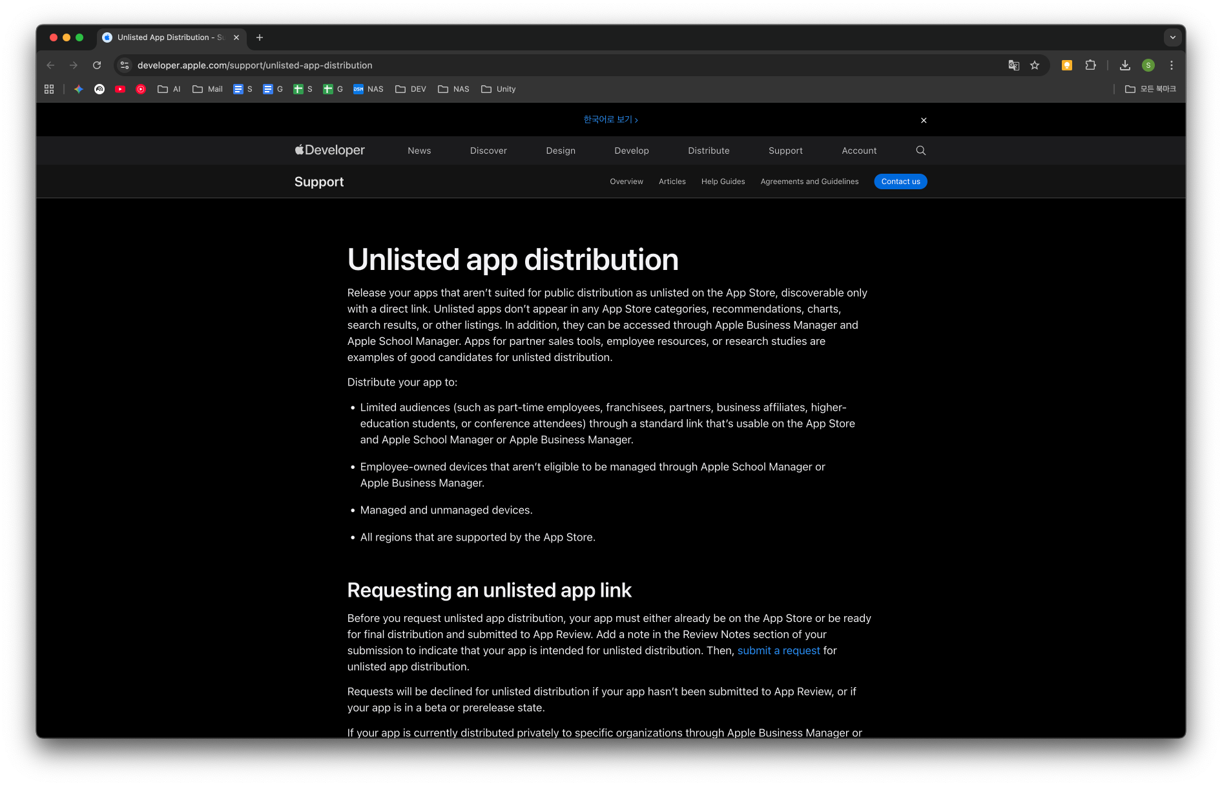Click the 한국어로 보기 link

610,119
